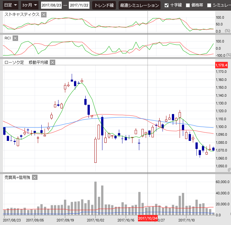The image size is (231, 225).
Task: Uncheck the 十字線 crosshair checkbox
Action: point(166,5)
